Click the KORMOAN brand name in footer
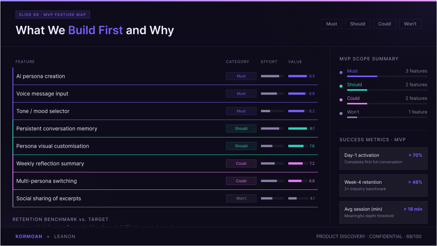The width and height of the screenshot is (437, 246). pyautogui.click(x=29, y=237)
